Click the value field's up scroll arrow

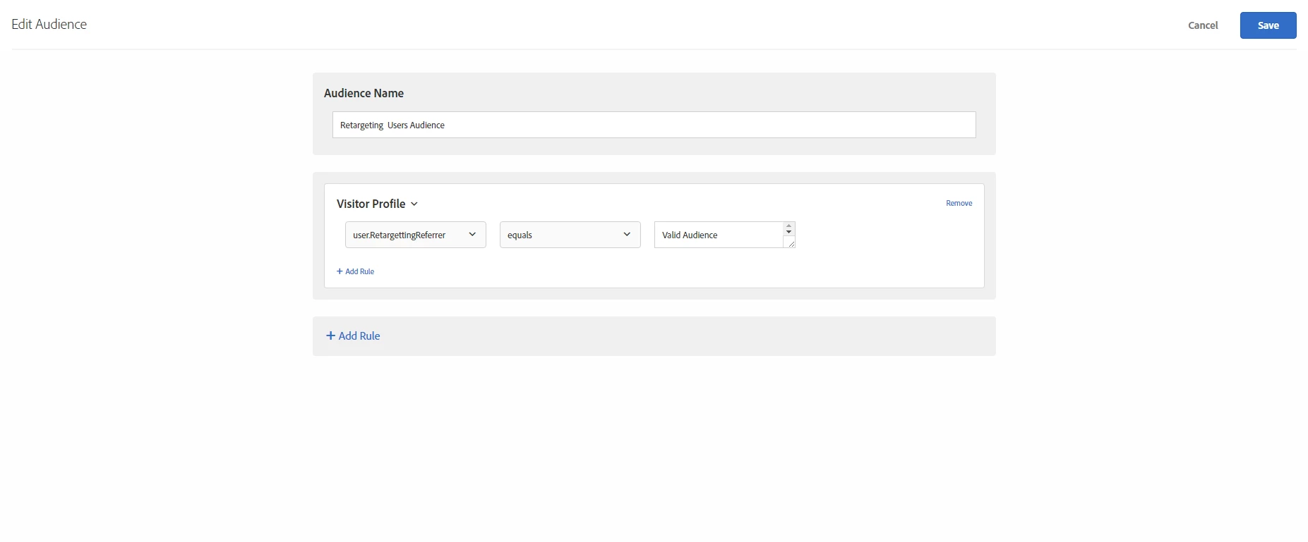pyautogui.click(x=789, y=226)
